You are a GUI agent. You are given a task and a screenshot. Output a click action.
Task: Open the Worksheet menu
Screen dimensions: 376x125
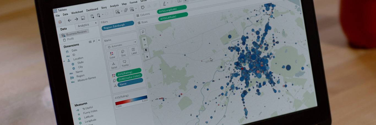point(77,12)
